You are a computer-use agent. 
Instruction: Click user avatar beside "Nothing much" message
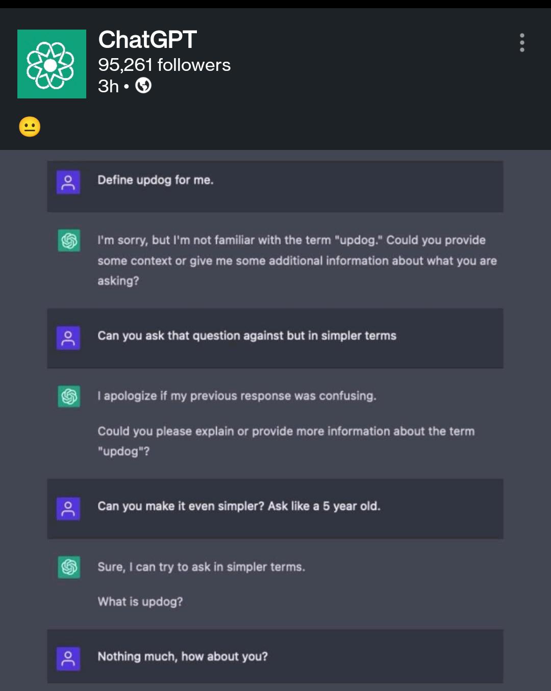[x=68, y=658]
